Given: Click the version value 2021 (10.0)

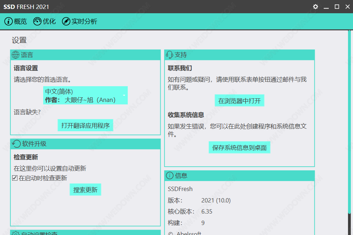Looking at the screenshot, I should (216, 200).
